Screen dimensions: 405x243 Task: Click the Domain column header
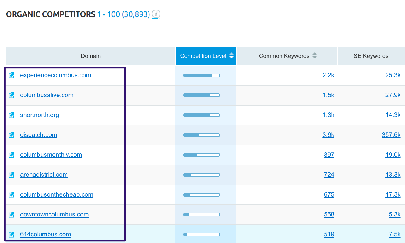91,56
